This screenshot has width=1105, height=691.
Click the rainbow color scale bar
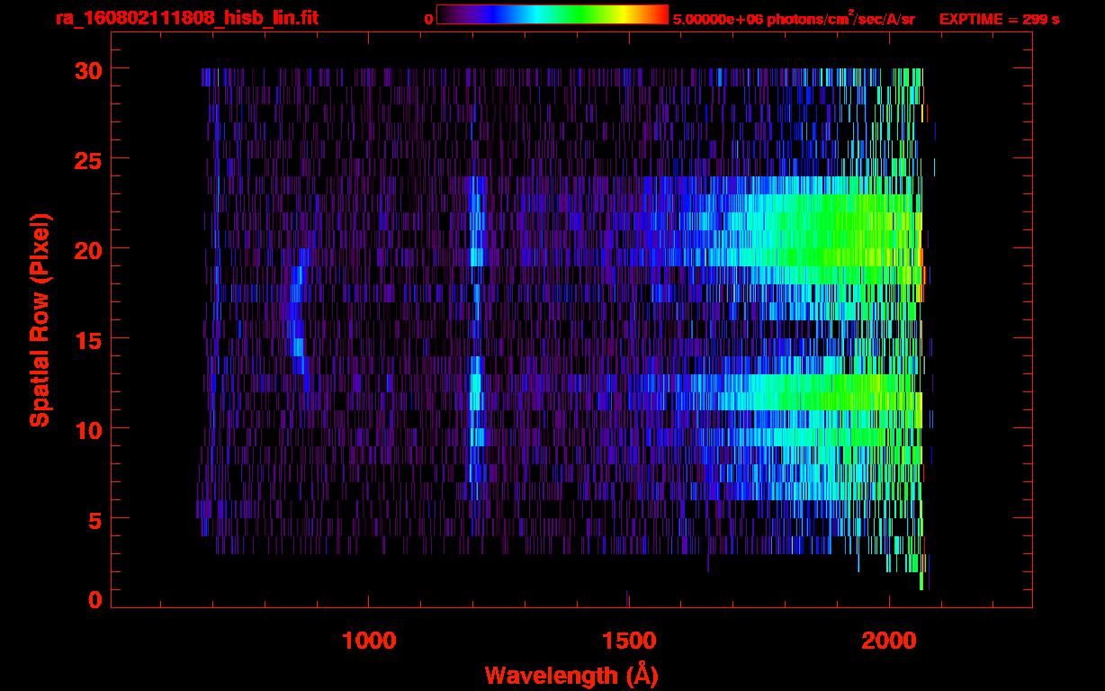pyautogui.click(x=552, y=15)
